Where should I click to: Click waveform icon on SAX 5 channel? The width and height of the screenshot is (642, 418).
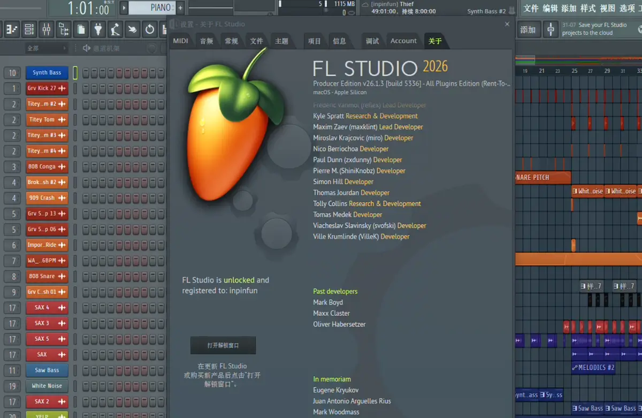tap(63, 339)
